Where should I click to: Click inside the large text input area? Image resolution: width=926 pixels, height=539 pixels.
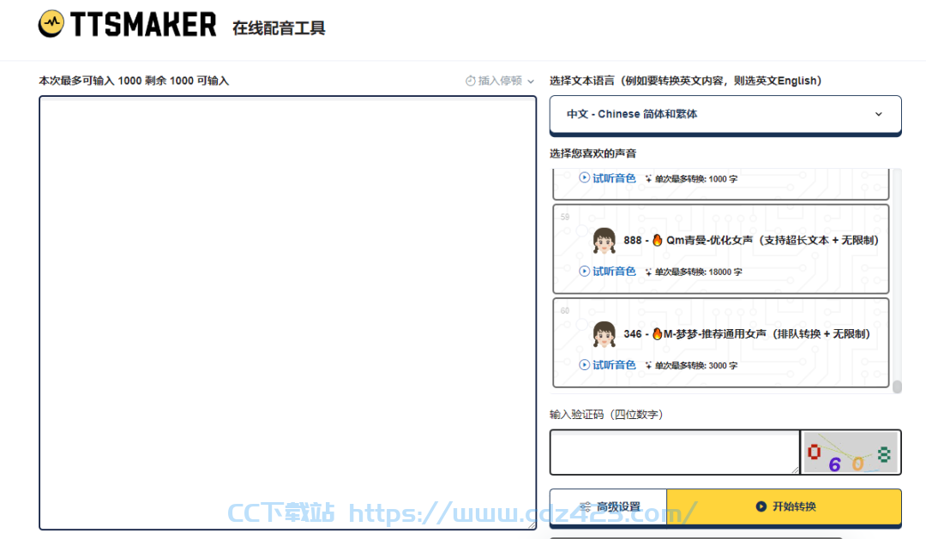pyautogui.click(x=287, y=313)
